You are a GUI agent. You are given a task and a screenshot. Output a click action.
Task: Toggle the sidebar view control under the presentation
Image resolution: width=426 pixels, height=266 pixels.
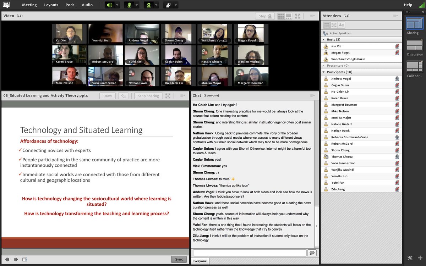(x=25, y=259)
